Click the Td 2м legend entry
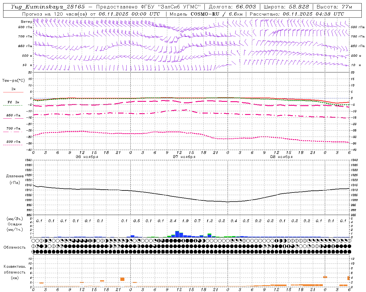This screenshot has width=366, height=292. tap(13, 102)
